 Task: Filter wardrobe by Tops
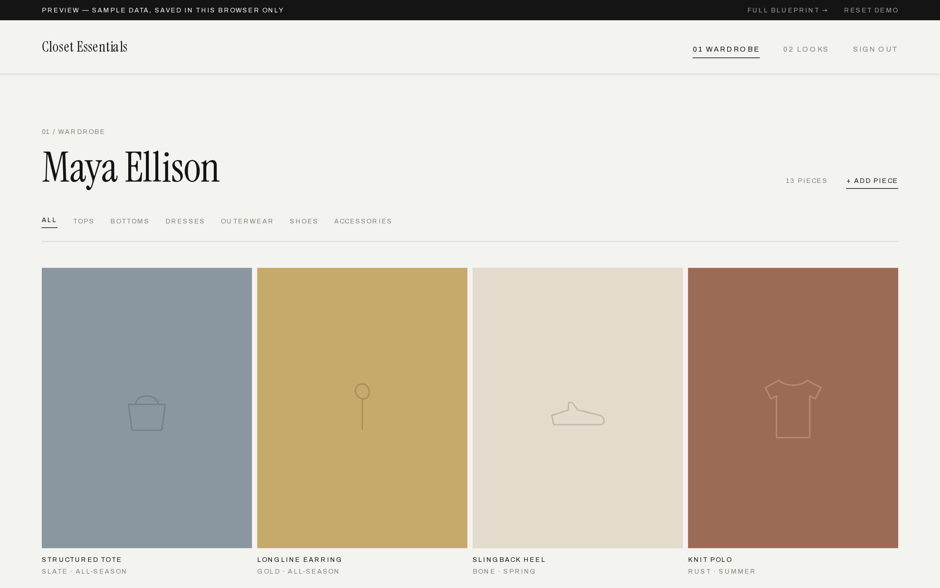(84, 221)
